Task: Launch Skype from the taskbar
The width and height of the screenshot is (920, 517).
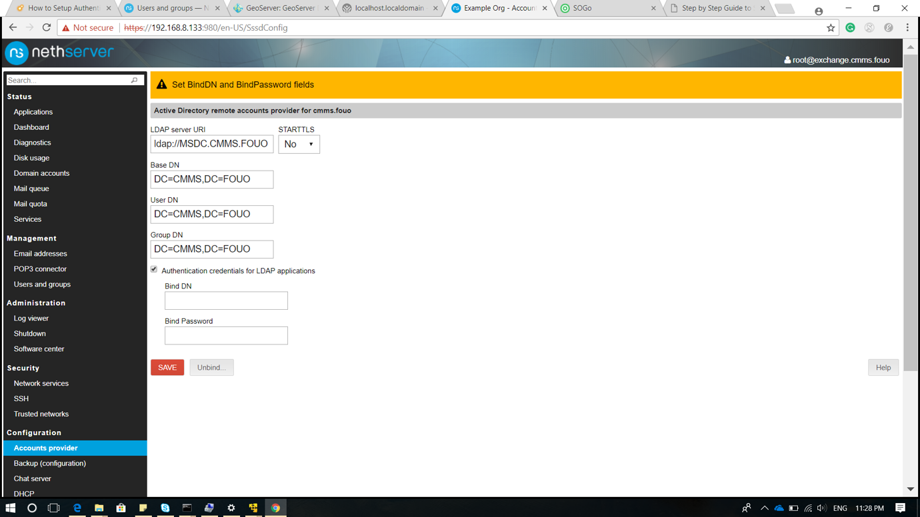Action: click(165, 508)
